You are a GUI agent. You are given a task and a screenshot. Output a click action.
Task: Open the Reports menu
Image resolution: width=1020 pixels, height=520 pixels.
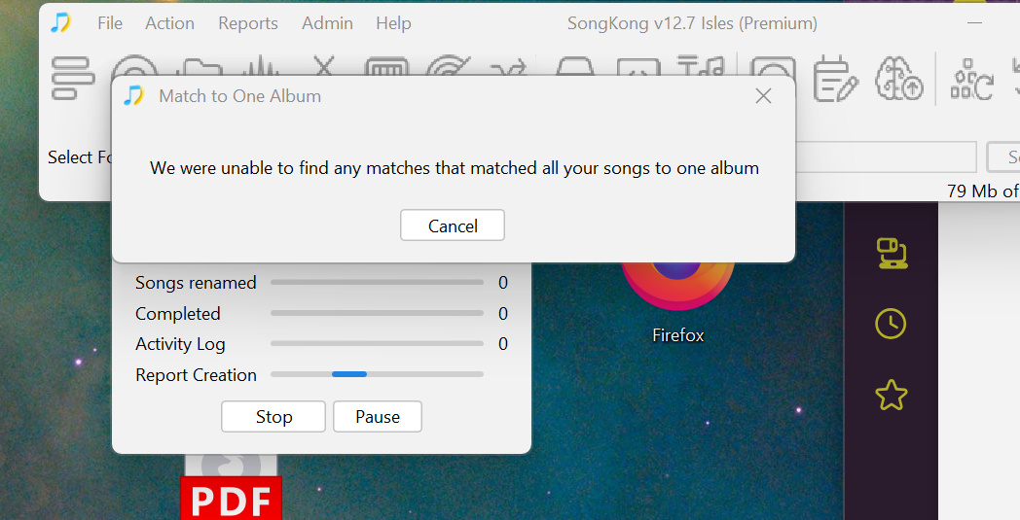[248, 23]
